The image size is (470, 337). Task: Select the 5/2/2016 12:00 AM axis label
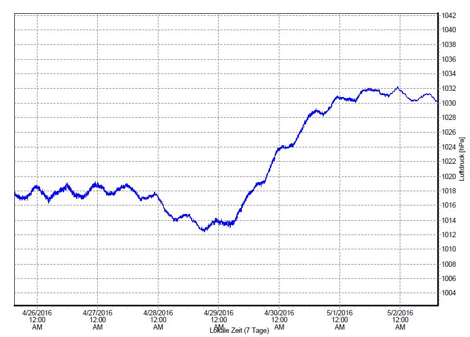tap(400, 319)
